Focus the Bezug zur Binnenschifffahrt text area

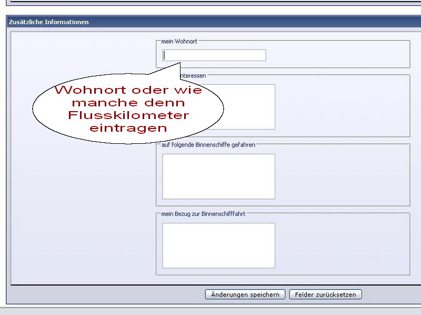[x=218, y=245]
